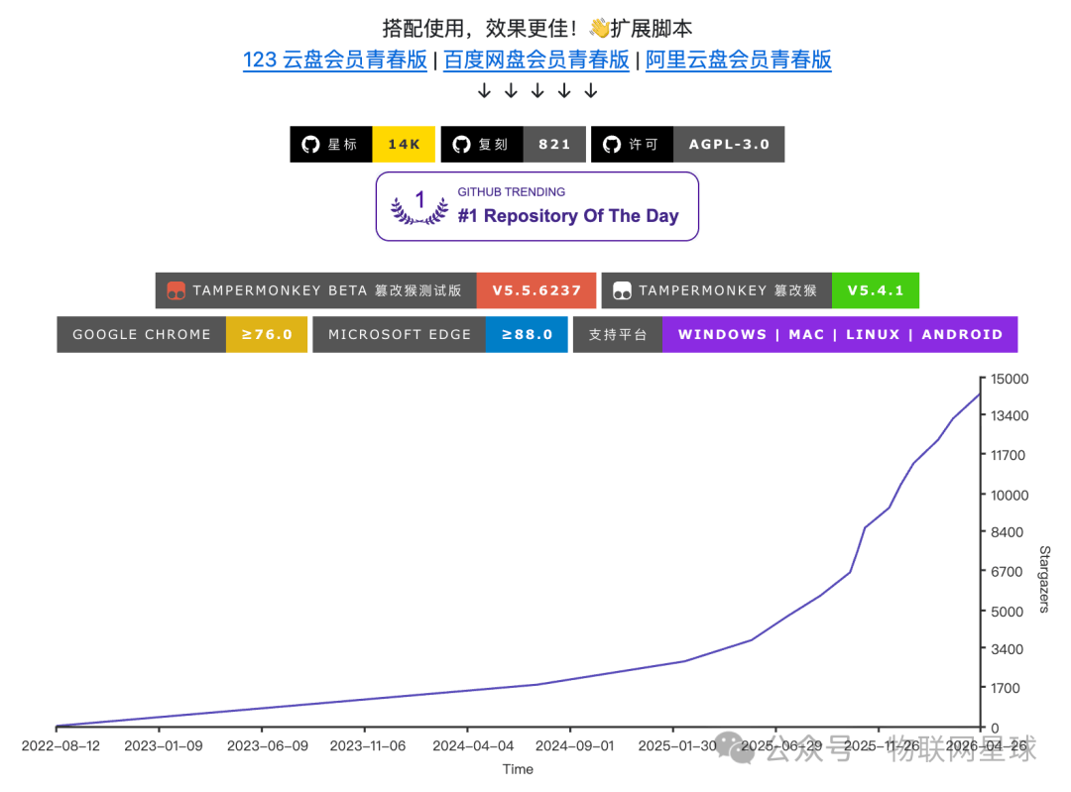Click the red Tampermonkey Beta icon
Viewport: 1071px width, 792px height.
pyautogui.click(x=177, y=290)
